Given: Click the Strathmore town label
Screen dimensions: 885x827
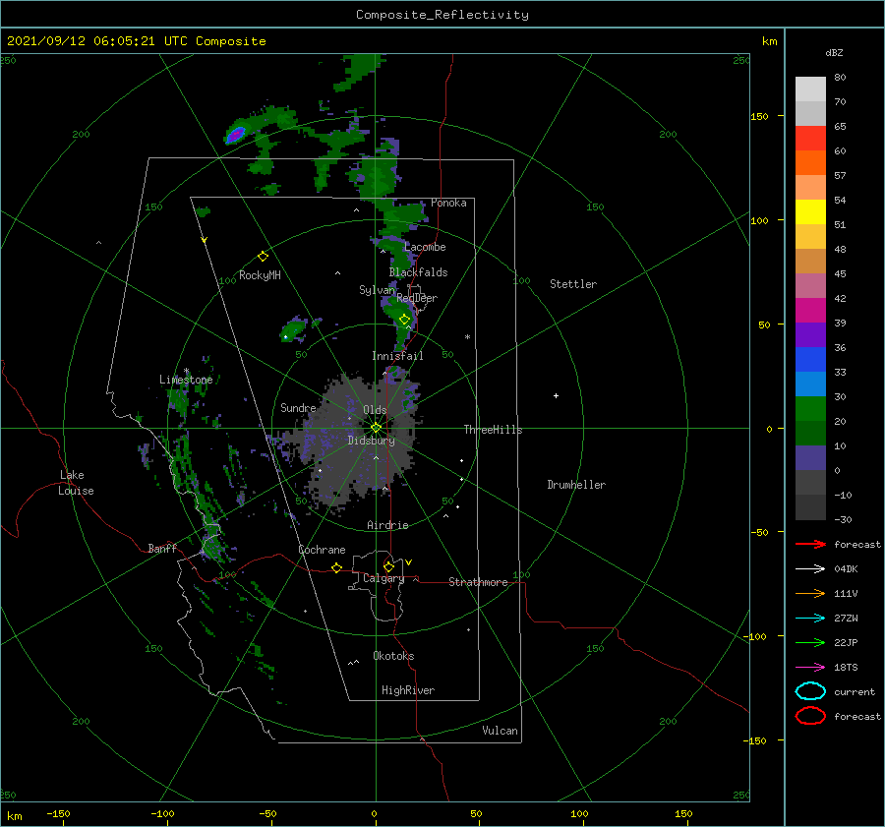Looking at the screenshot, I should (x=478, y=582).
